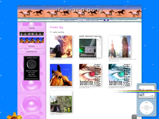Click the iPod screen album art

(142, 92)
